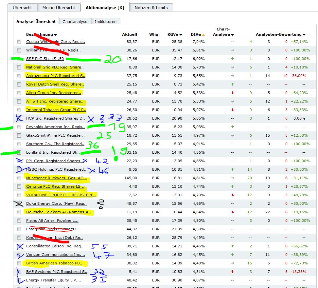Open the Notizen & Limits tab
This screenshot has width=318, height=288.
point(151,8)
